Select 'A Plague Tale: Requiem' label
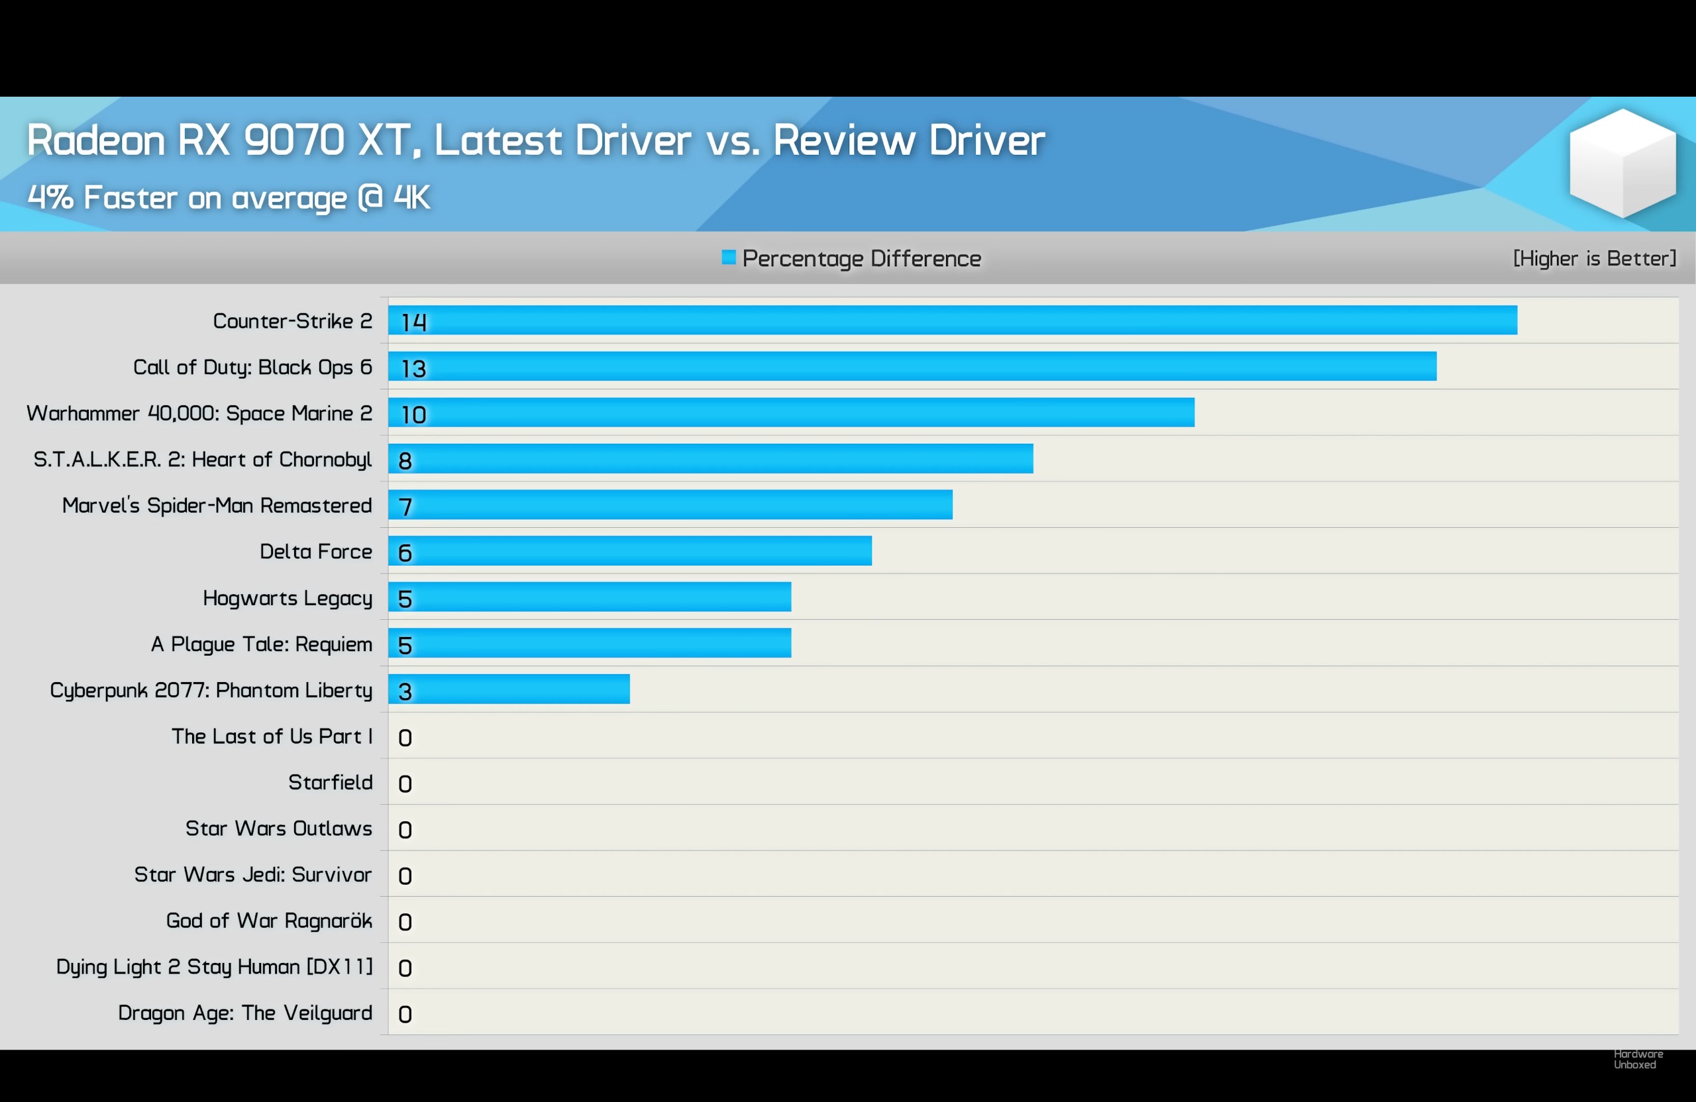Viewport: 1696px width, 1102px height. tap(262, 644)
